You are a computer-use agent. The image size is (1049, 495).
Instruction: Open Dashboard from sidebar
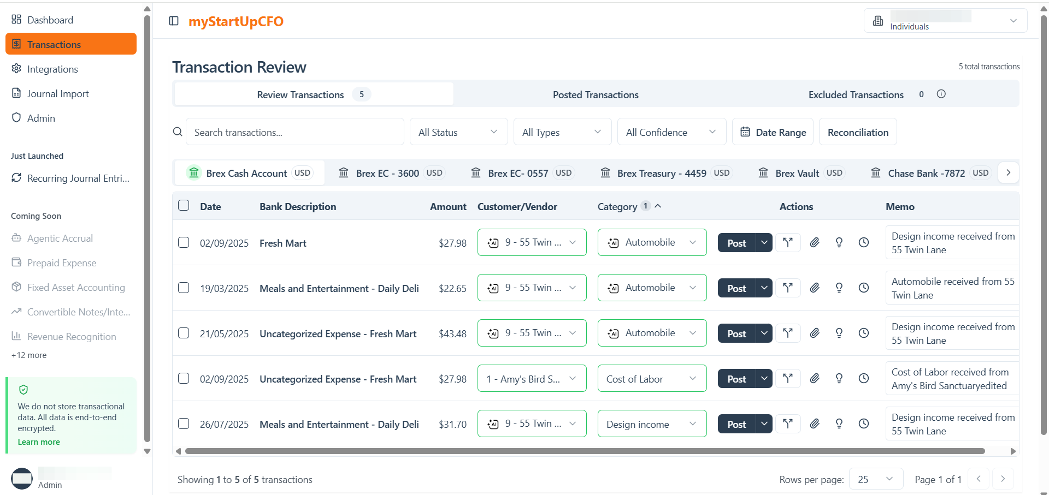pos(71,20)
